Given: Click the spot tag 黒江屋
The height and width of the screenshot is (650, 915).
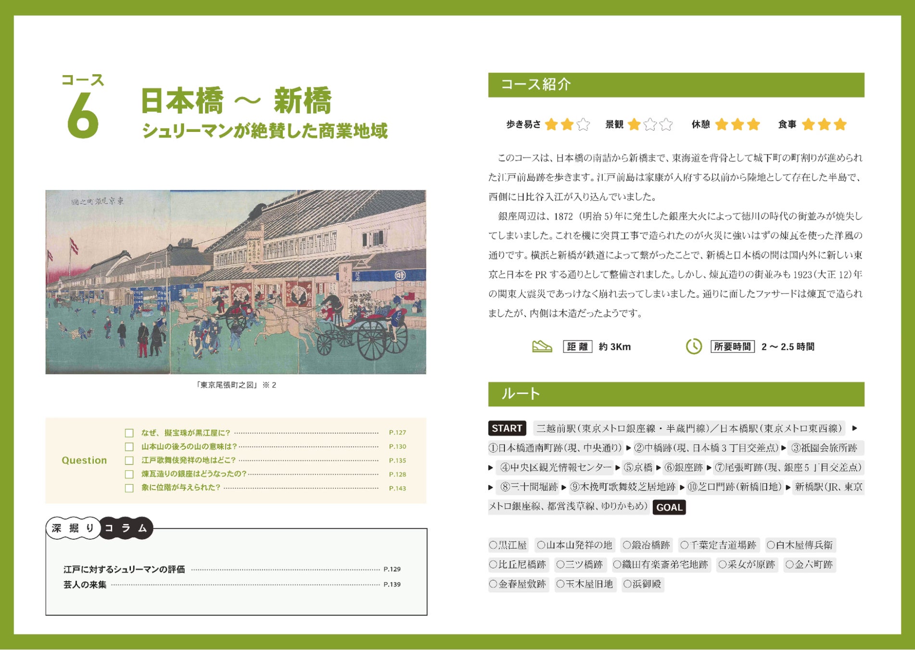Looking at the screenshot, I should coord(508,546).
